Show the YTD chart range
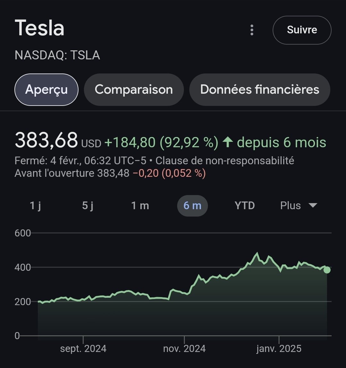The height and width of the screenshot is (368, 346). click(x=245, y=206)
